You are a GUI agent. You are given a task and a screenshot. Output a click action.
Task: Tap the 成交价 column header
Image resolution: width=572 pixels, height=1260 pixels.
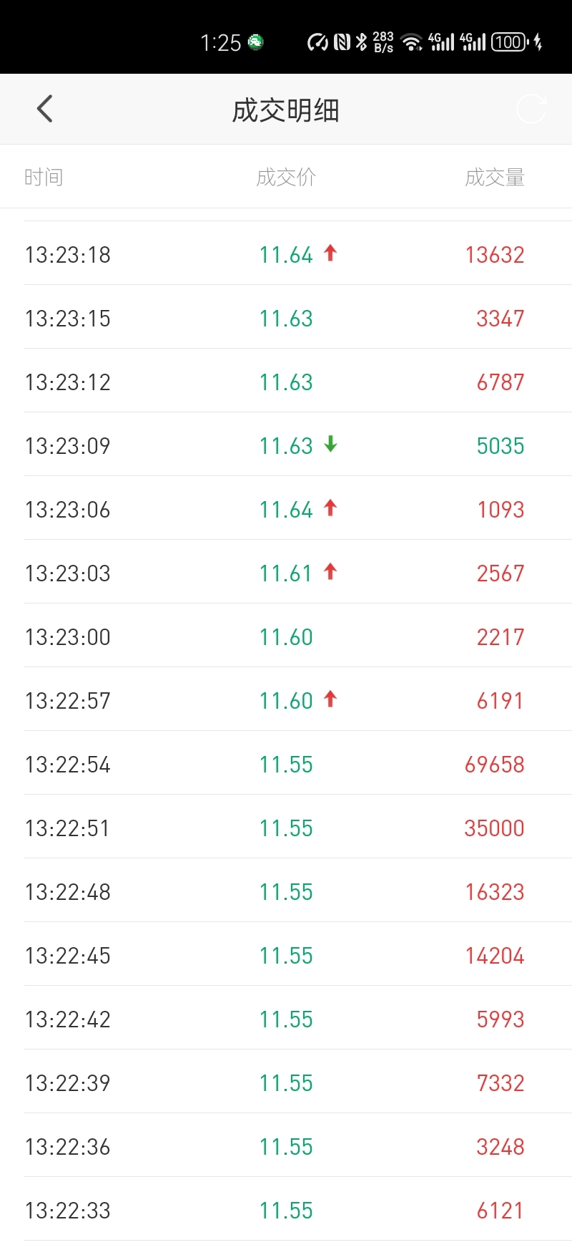pyautogui.click(x=286, y=177)
